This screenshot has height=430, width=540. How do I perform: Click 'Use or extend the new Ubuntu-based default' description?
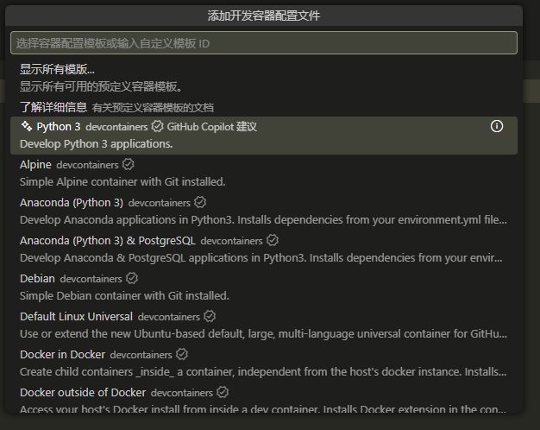click(263, 333)
